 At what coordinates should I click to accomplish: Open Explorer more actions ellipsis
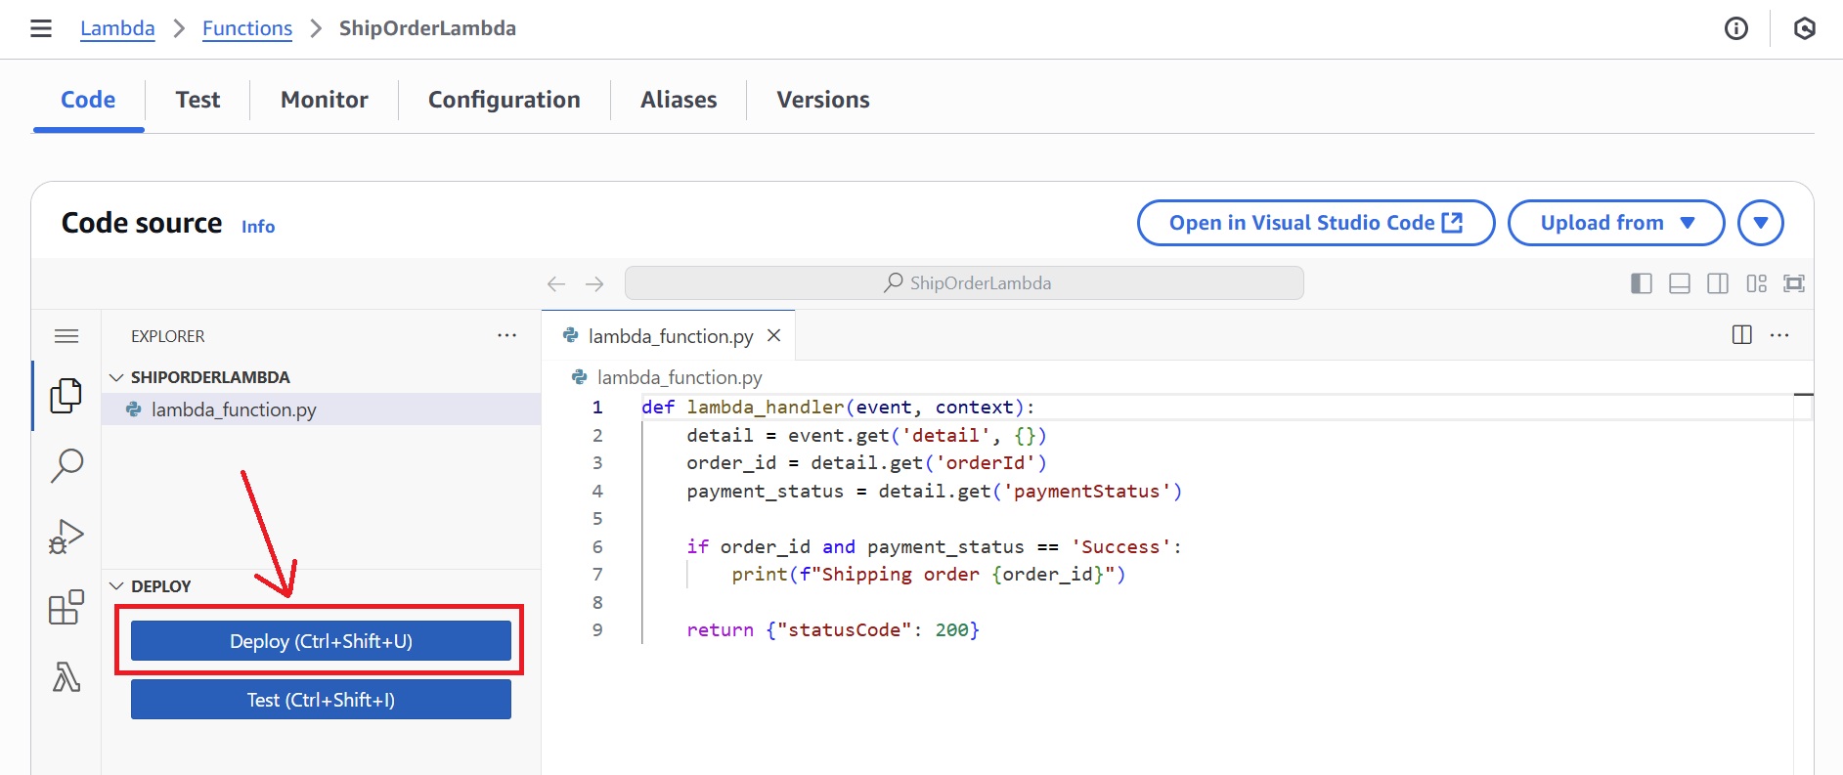[x=506, y=335]
